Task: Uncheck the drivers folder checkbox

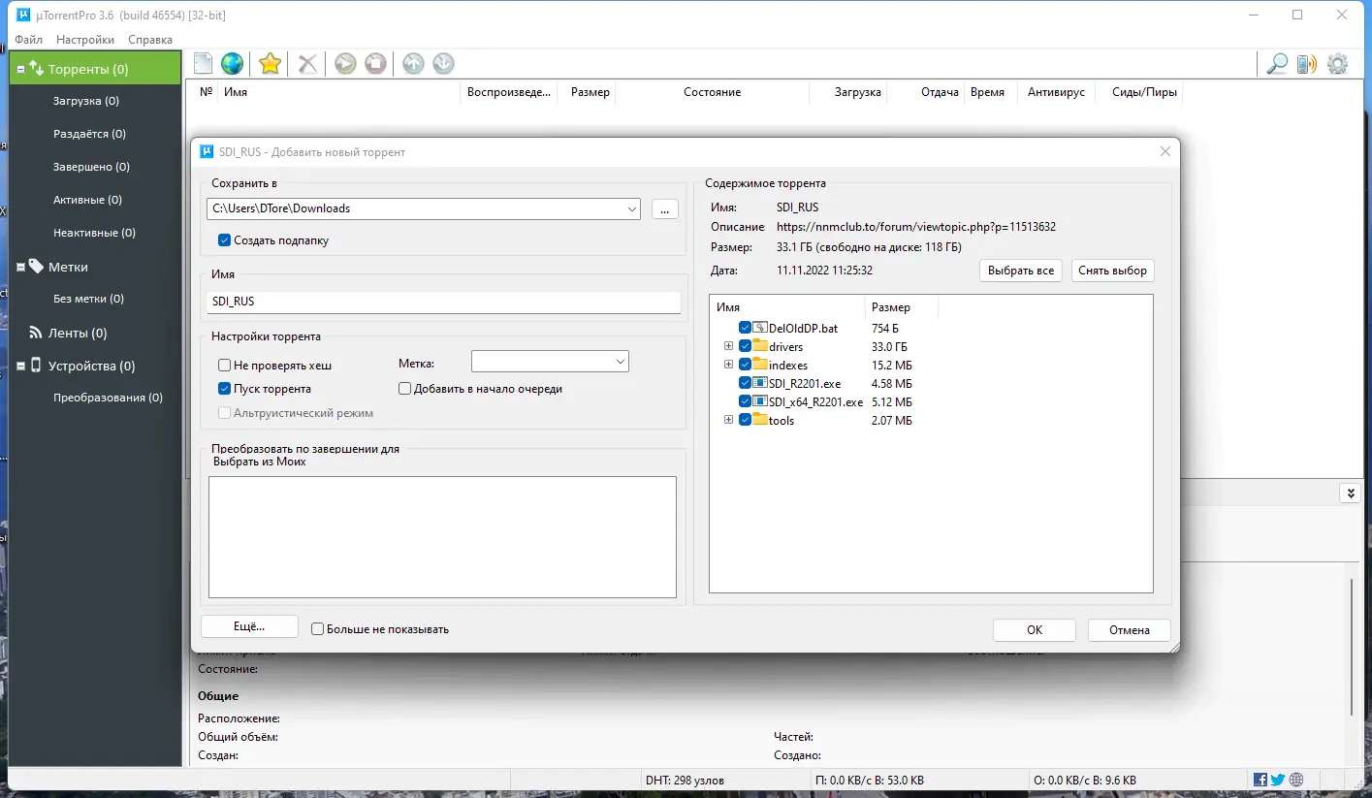Action: click(745, 346)
